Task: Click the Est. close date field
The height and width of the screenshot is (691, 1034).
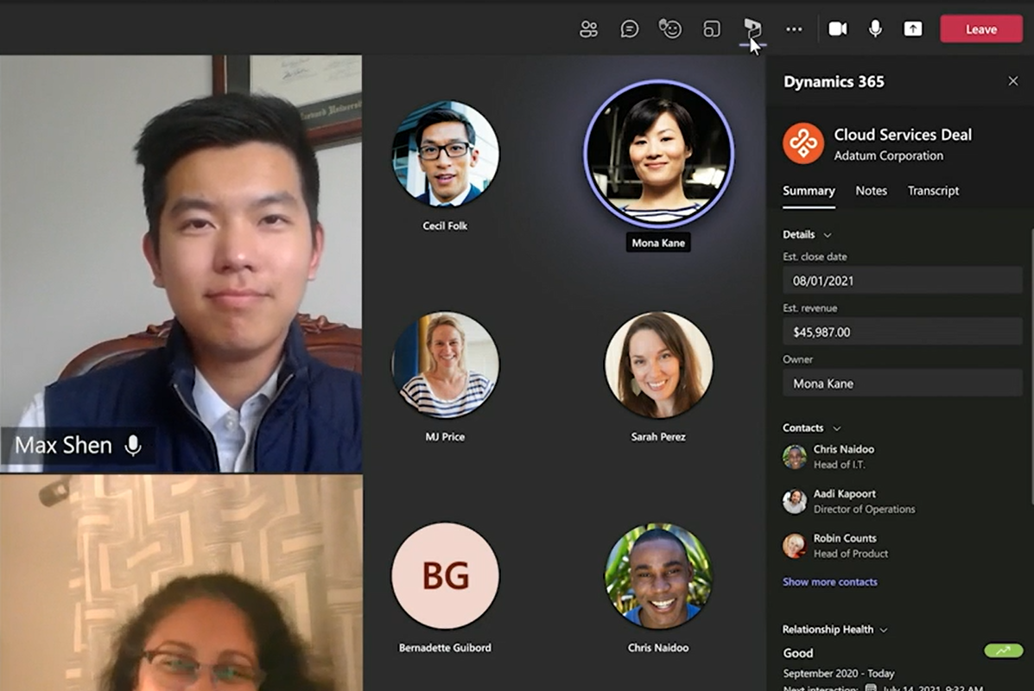Action: point(902,281)
